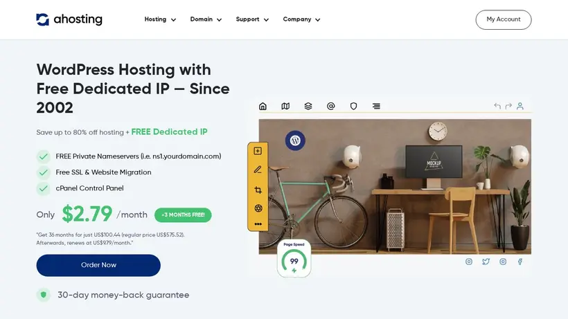Image resolution: width=568 pixels, height=319 pixels.
Task: Click the ahosting logo
Action: [69, 19]
